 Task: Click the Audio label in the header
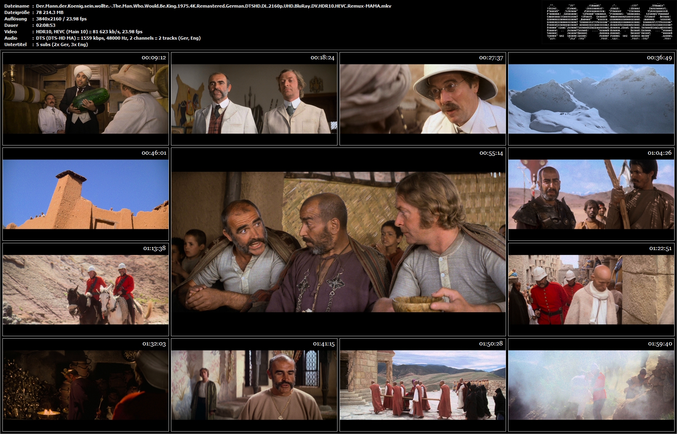[11, 38]
